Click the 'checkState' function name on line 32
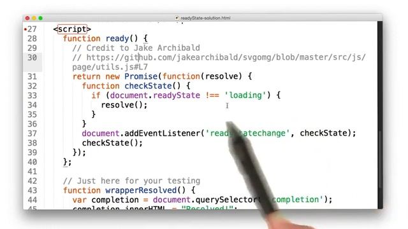The width and height of the screenshot is (408, 229). tap(148, 86)
